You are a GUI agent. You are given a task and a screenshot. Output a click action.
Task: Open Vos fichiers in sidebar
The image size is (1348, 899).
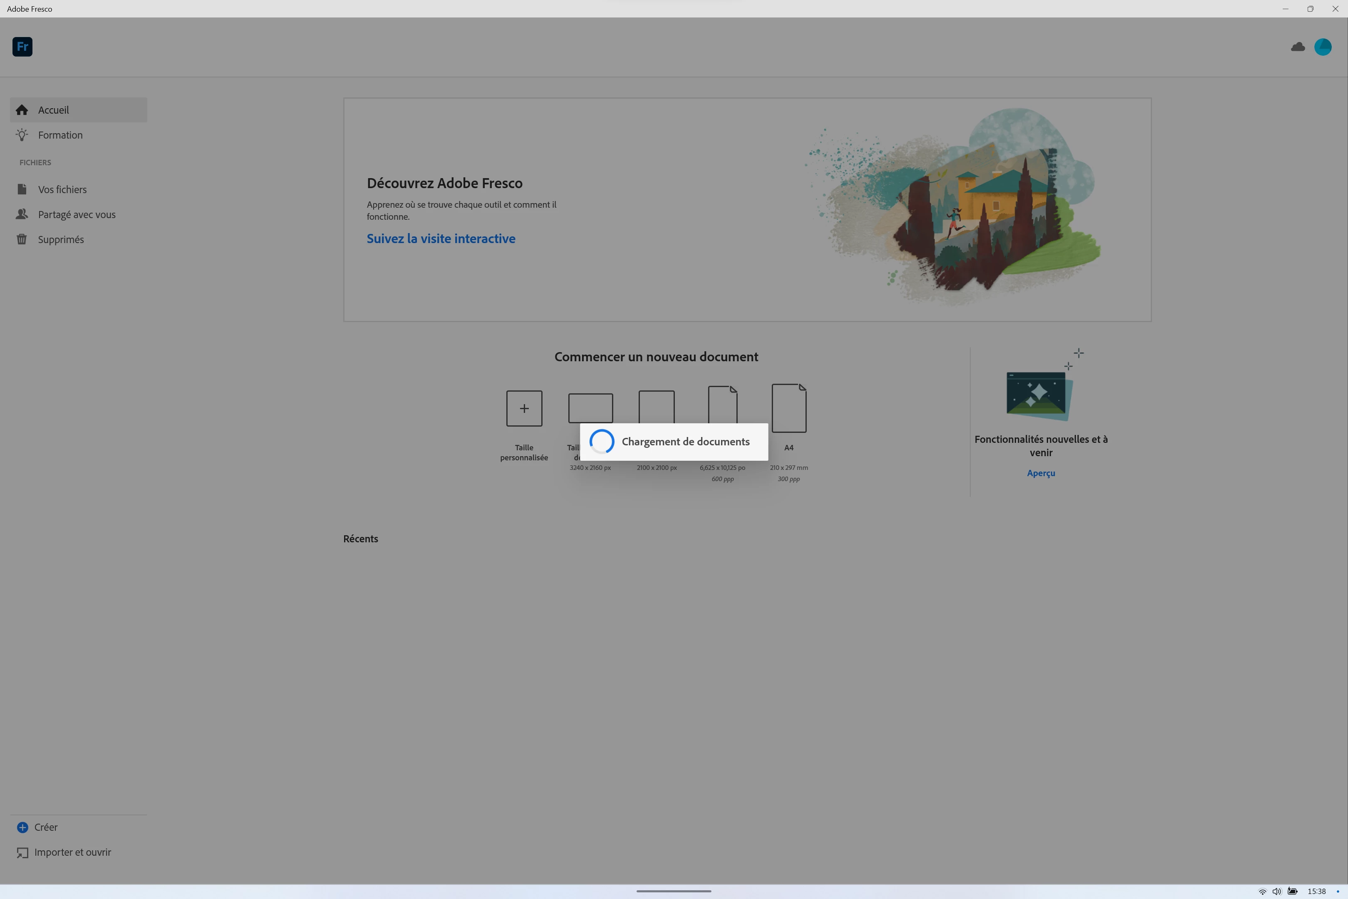click(62, 190)
